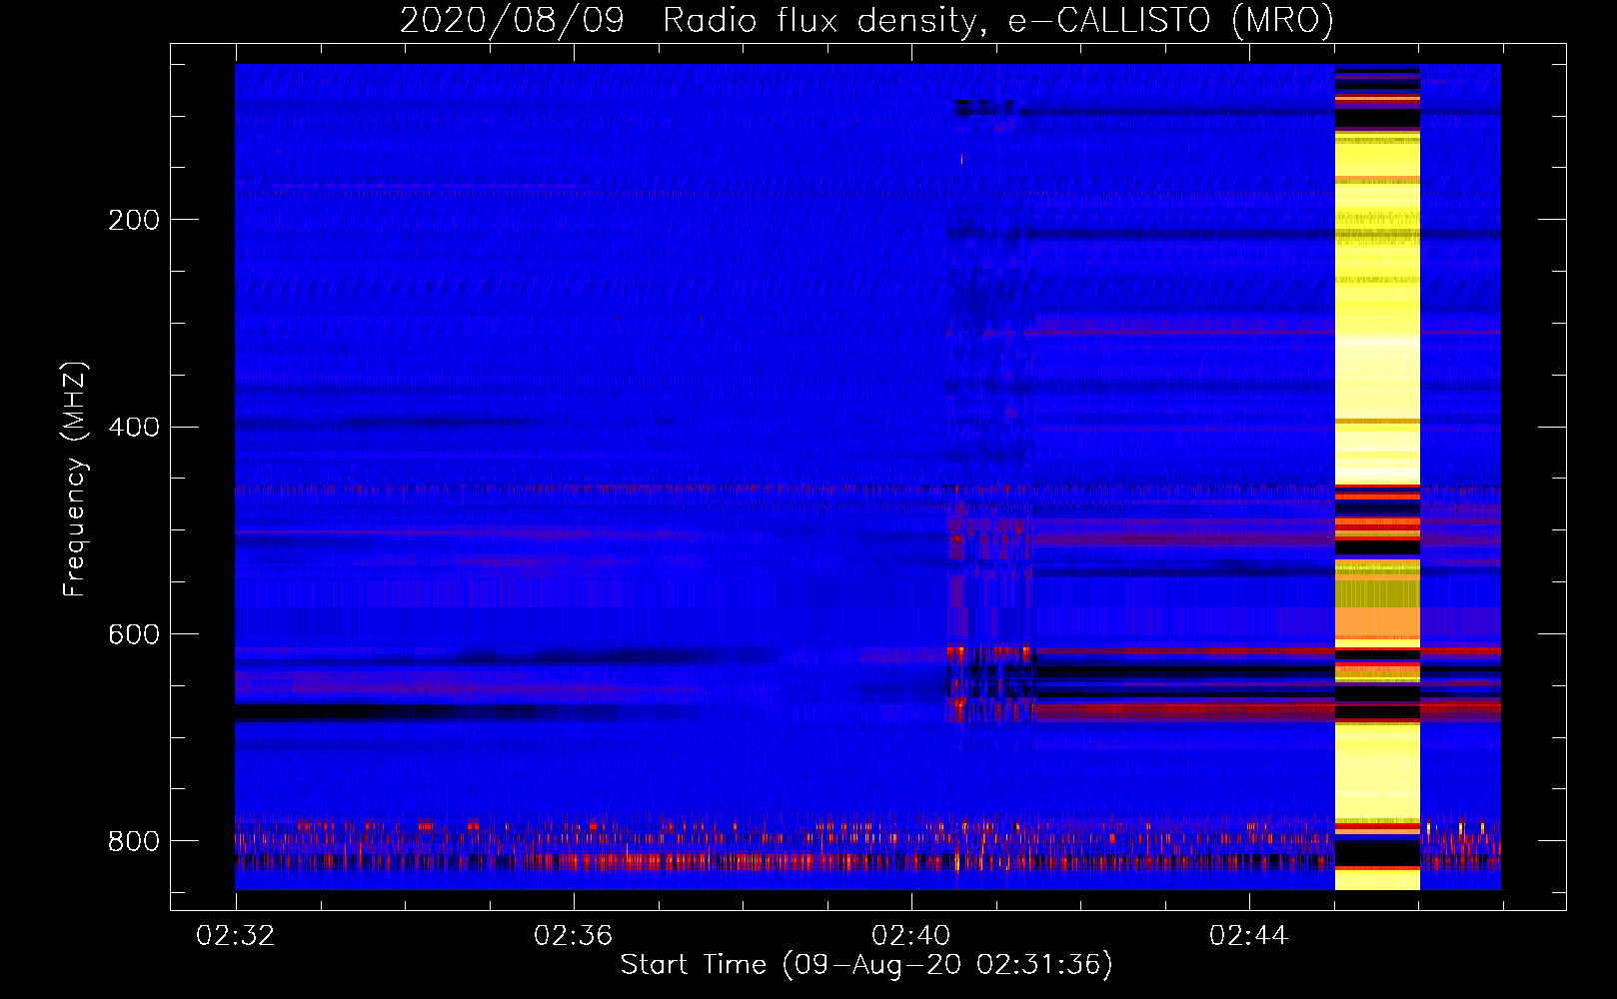The height and width of the screenshot is (999, 1617).
Task: Click the 02:40 time tick label
Action: point(911,936)
